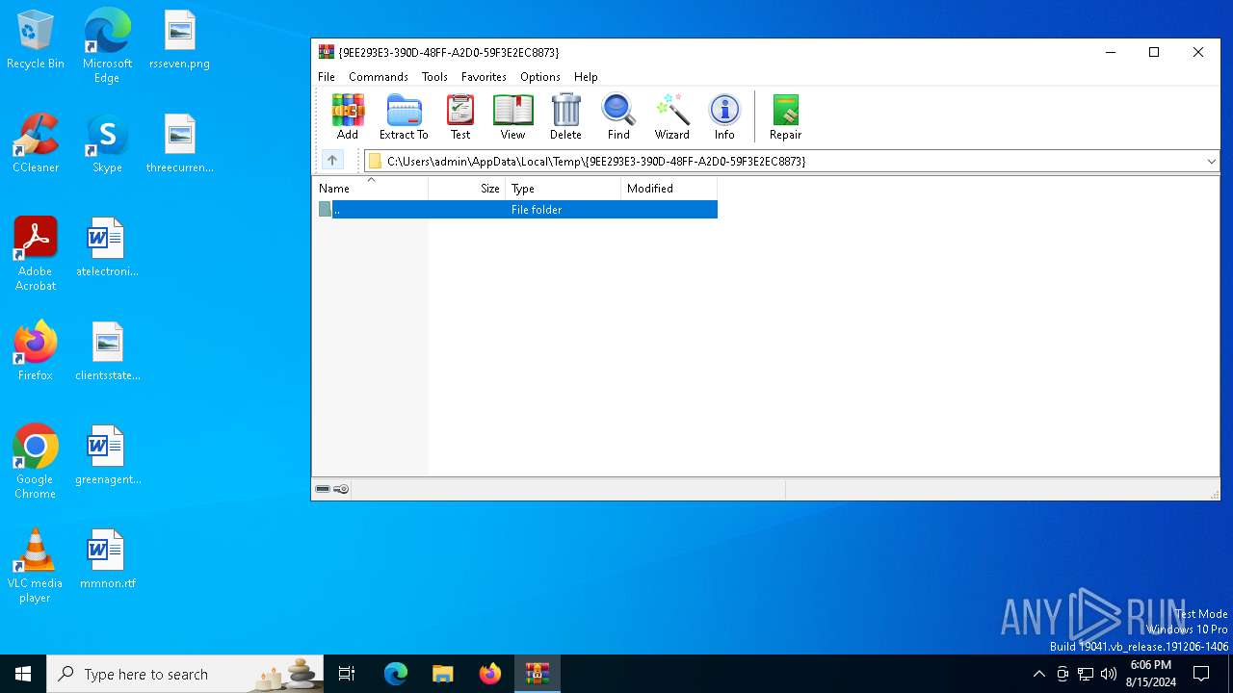Click the Extract To toolbar icon

point(404,116)
